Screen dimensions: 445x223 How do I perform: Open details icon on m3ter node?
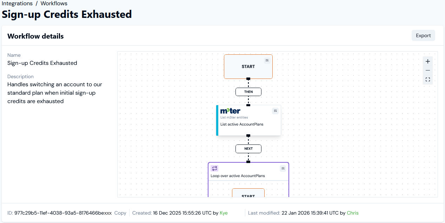(275, 111)
